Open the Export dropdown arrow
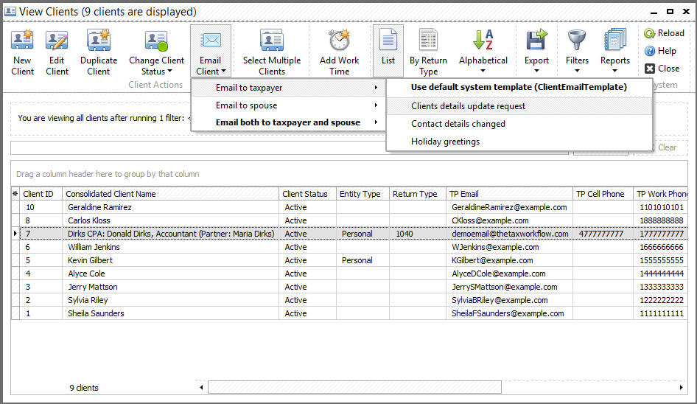The width and height of the screenshot is (697, 404). click(x=536, y=71)
